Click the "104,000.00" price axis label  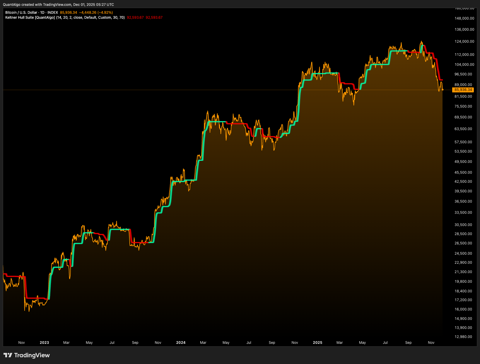pos(464,65)
